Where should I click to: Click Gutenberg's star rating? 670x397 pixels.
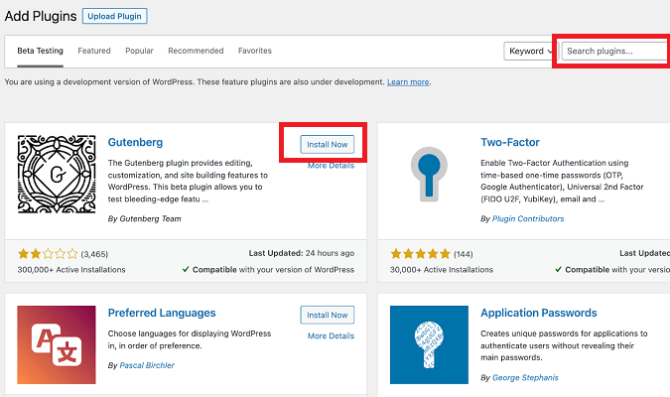[x=48, y=254]
